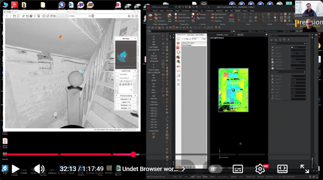Click New in Project Management group
This screenshot has width=323, height=180.
coord(158,14)
